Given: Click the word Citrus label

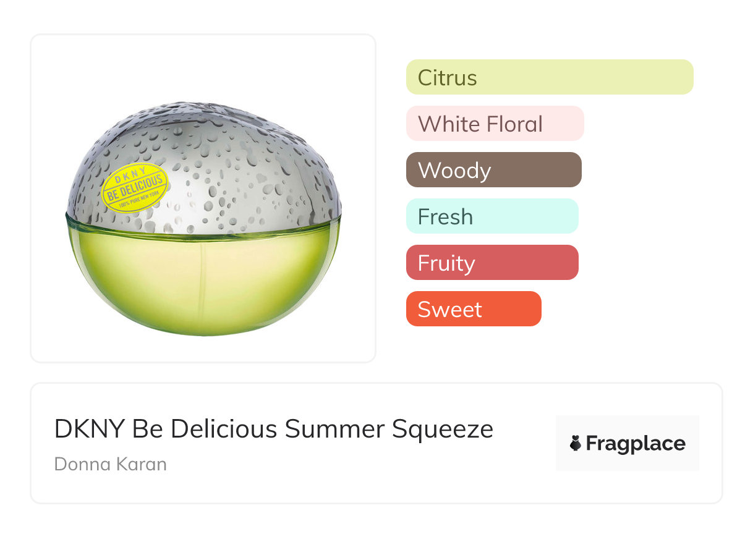Looking at the screenshot, I should tap(448, 78).
